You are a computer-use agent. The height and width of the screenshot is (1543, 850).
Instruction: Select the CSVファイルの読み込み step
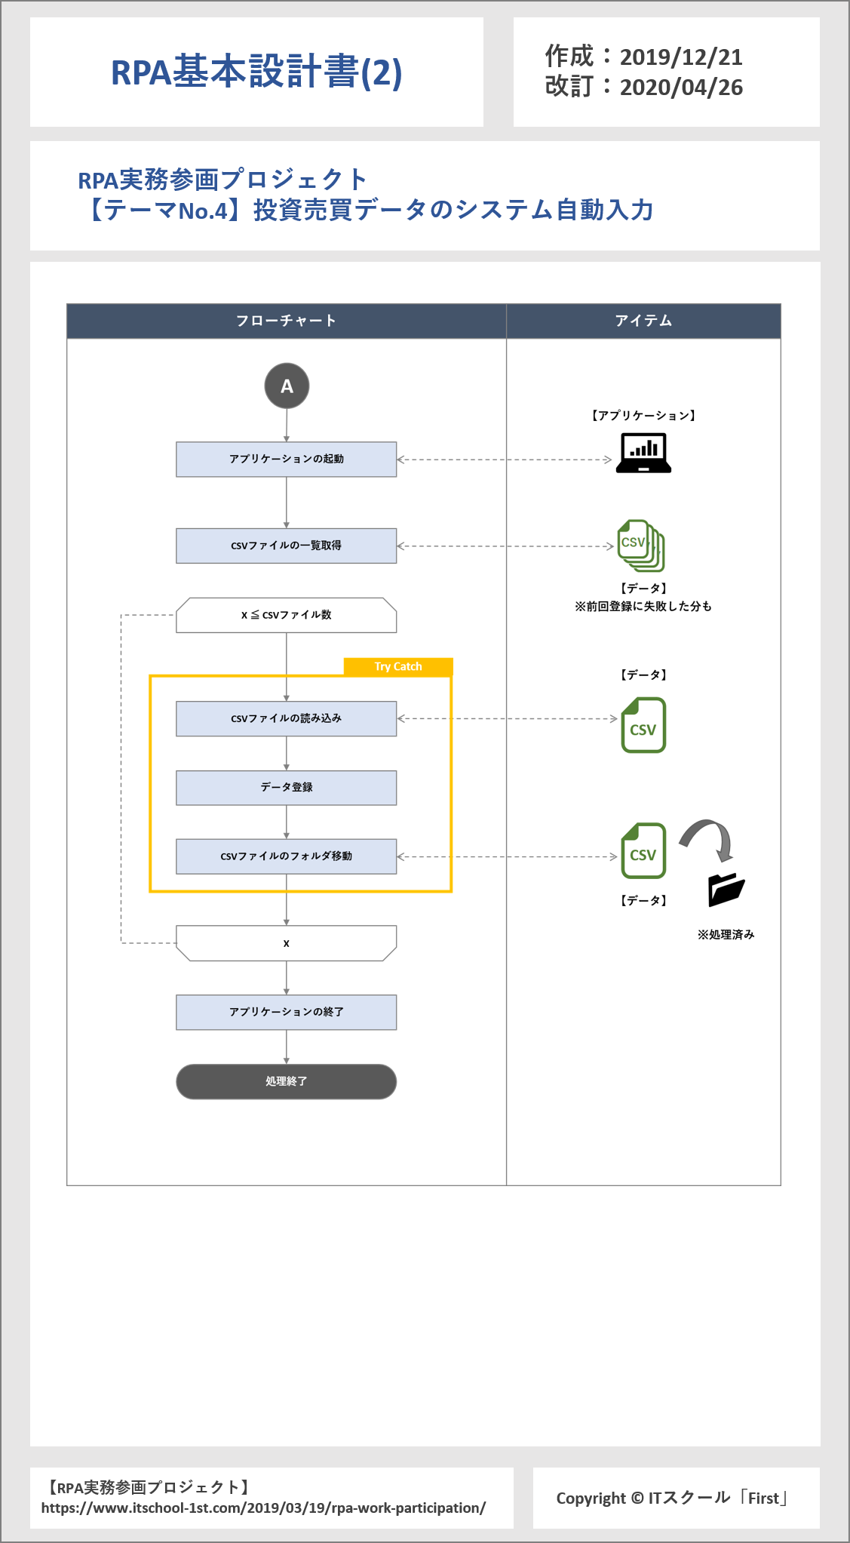pyautogui.click(x=287, y=719)
